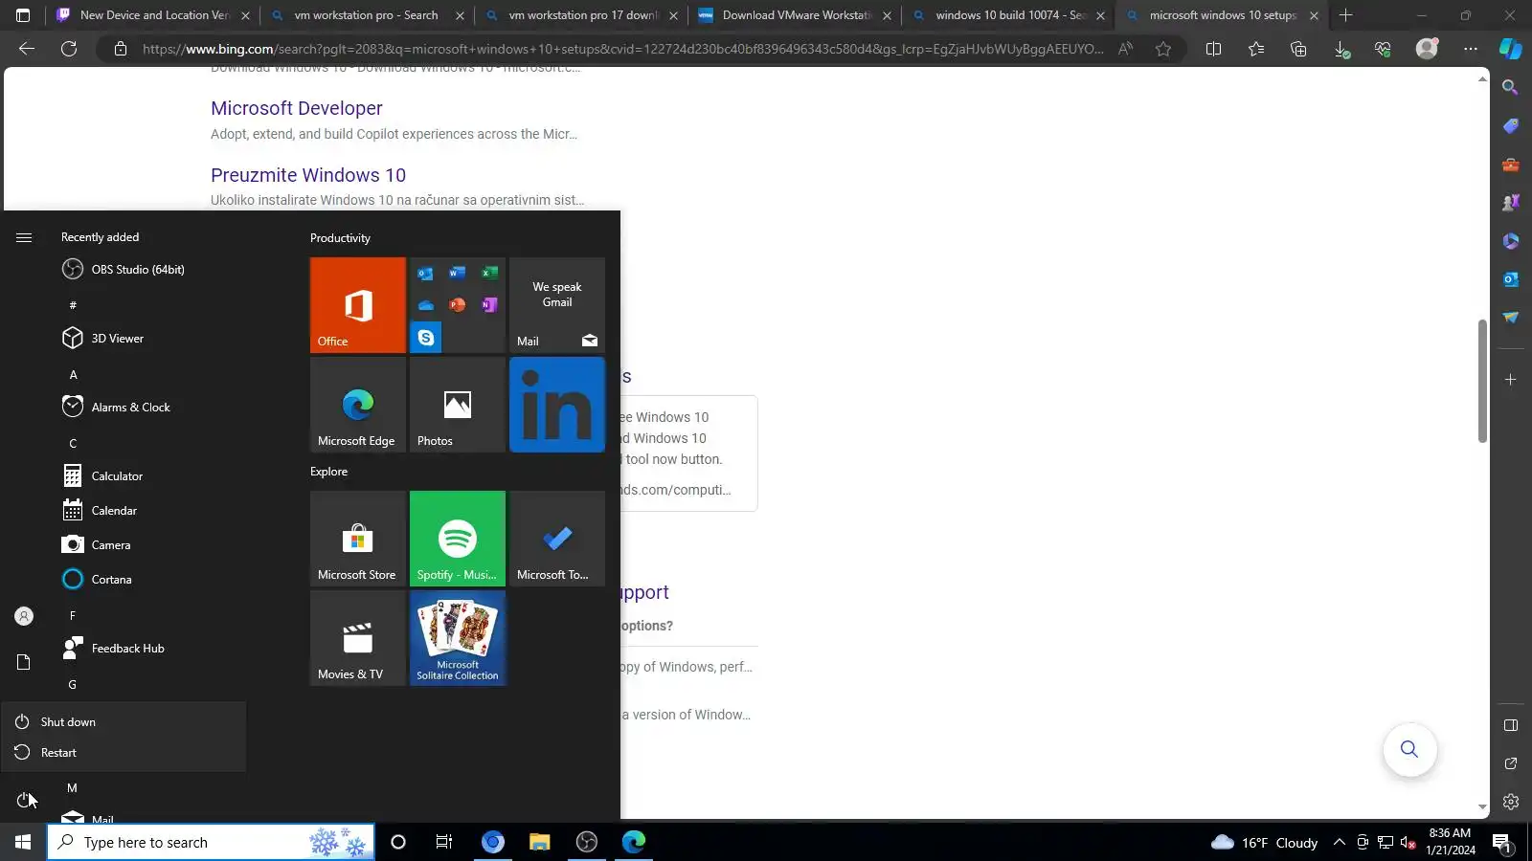
Task: Add this page to favorites star
Action: [x=1163, y=49]
